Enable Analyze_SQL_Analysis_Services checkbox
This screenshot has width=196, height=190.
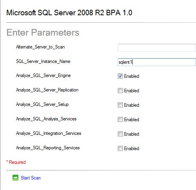coord(120,119)
